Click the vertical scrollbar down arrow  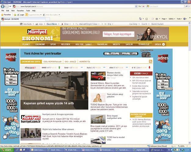click(189, 143)
